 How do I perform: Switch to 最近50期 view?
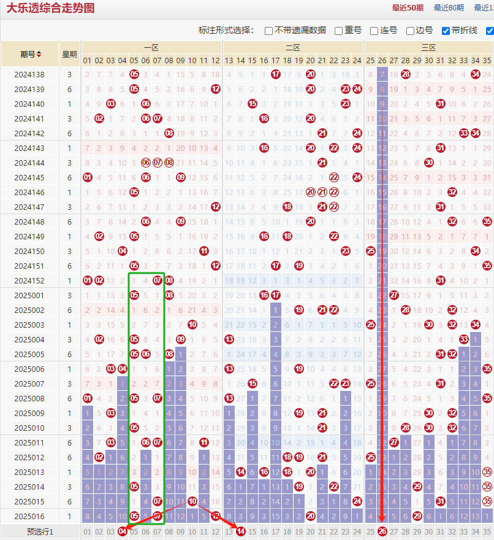pos(408,8)
